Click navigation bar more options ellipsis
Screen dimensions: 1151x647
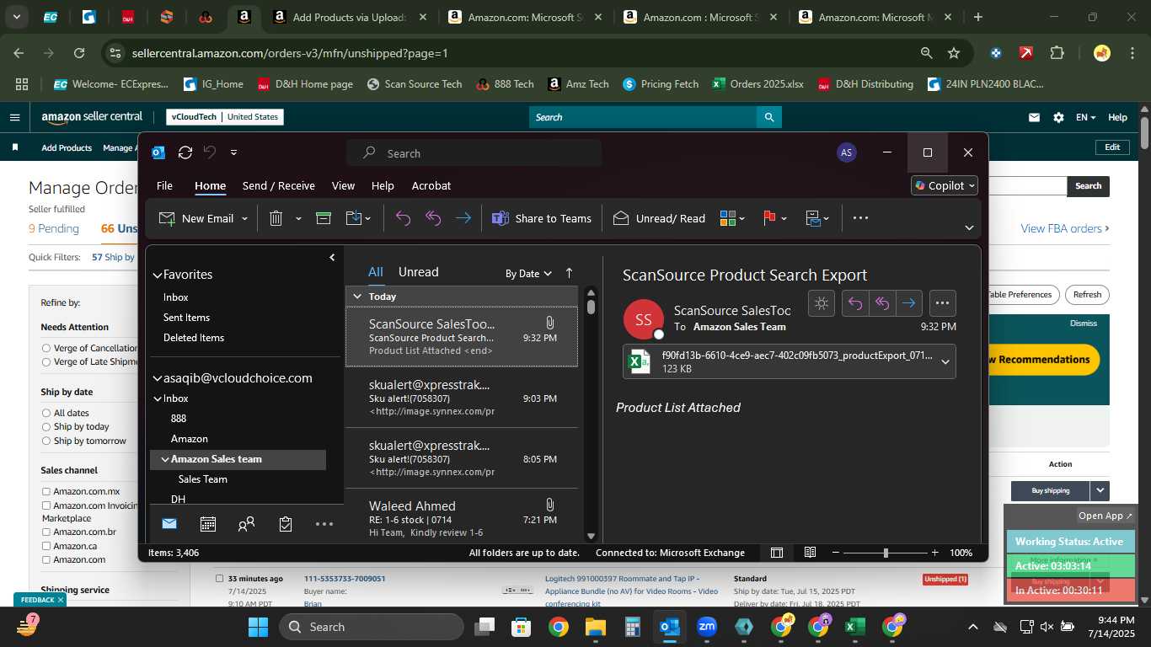point(324,524)
